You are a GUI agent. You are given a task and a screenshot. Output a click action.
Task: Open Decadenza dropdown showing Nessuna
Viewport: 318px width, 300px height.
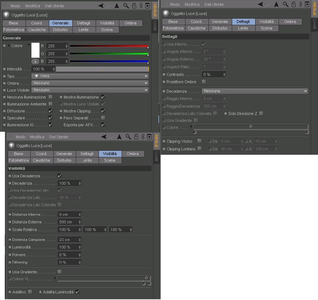(255, 91)
